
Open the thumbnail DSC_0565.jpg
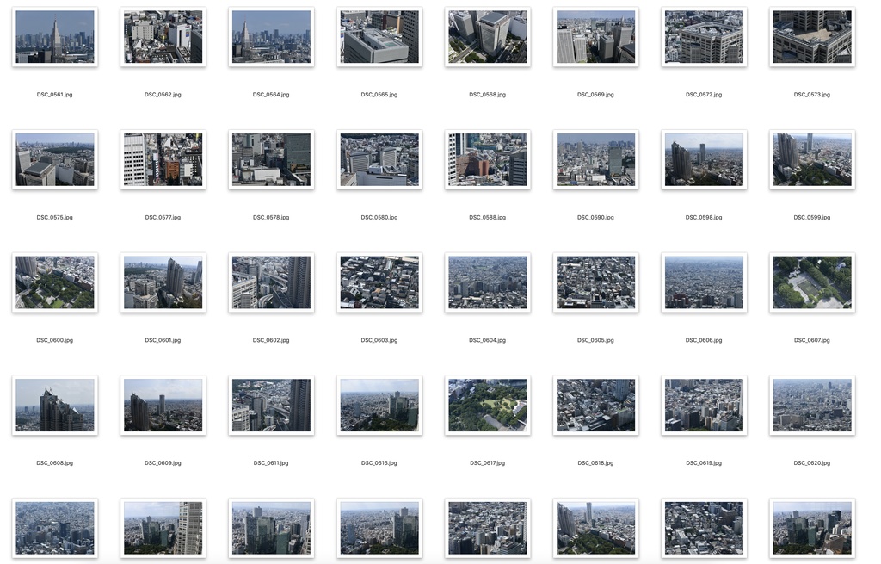[379, 36]
